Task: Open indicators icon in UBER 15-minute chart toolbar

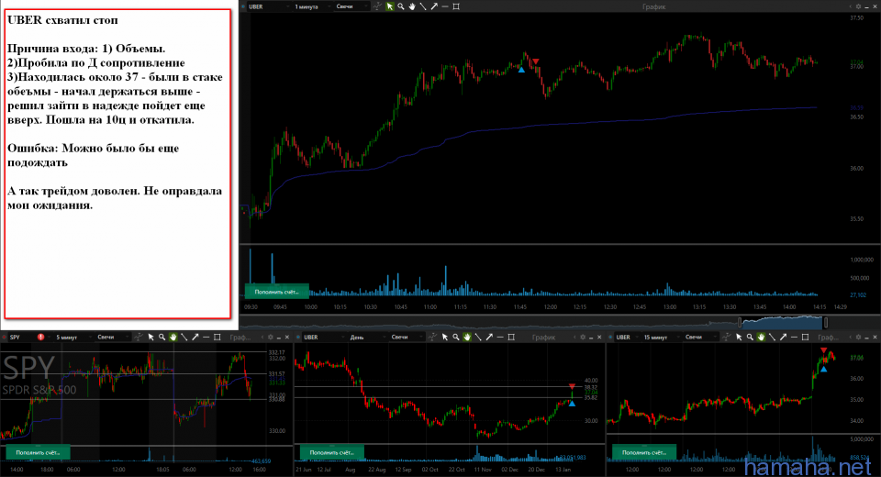Action: pos(727,337)
